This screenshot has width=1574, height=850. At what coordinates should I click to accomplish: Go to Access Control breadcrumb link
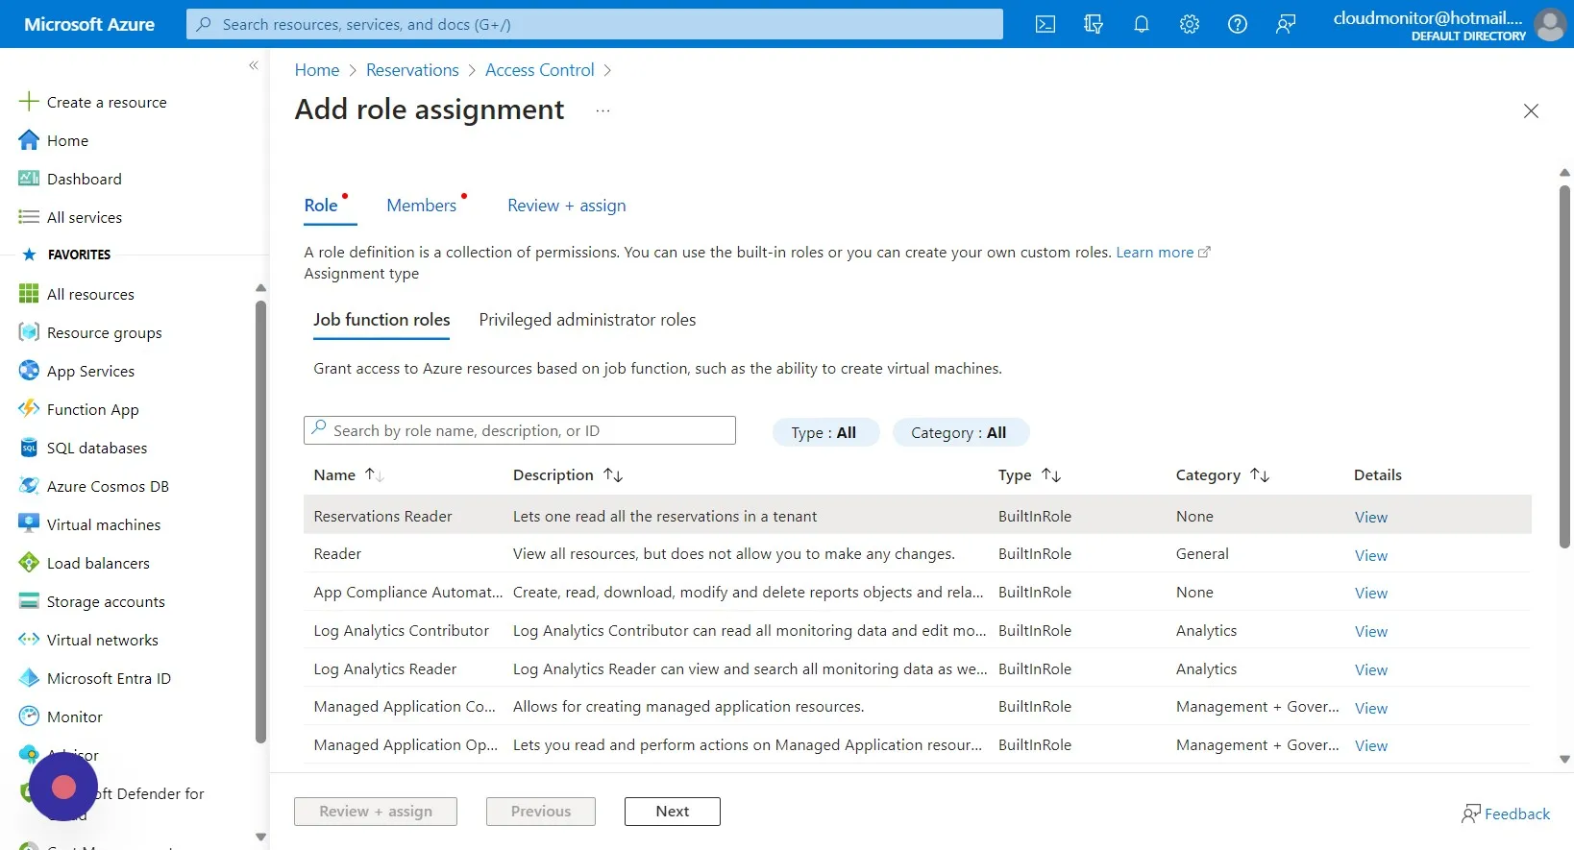(540, 70)
